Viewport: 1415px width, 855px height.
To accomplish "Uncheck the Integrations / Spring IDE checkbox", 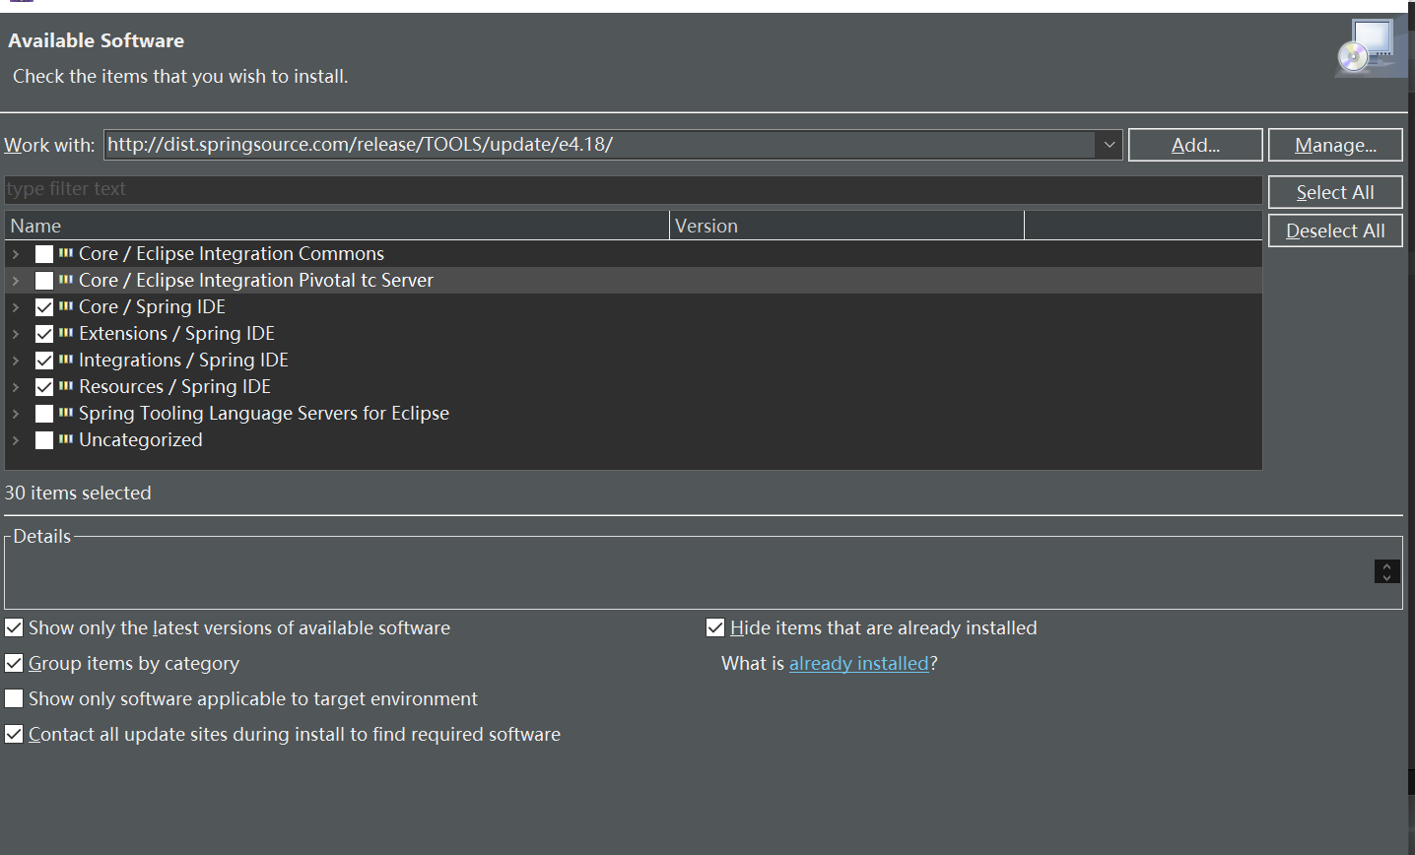I will coord(44,361).
